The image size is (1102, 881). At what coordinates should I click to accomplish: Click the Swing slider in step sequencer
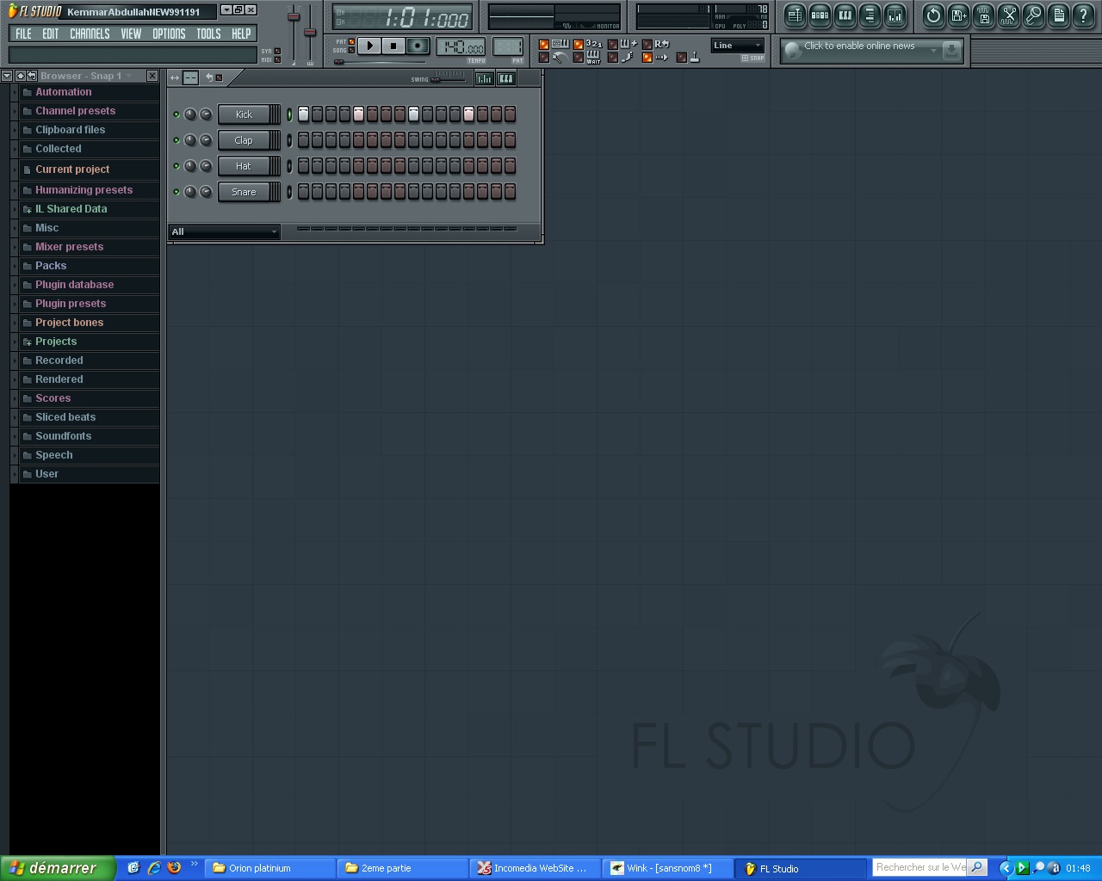click(448, 79)
